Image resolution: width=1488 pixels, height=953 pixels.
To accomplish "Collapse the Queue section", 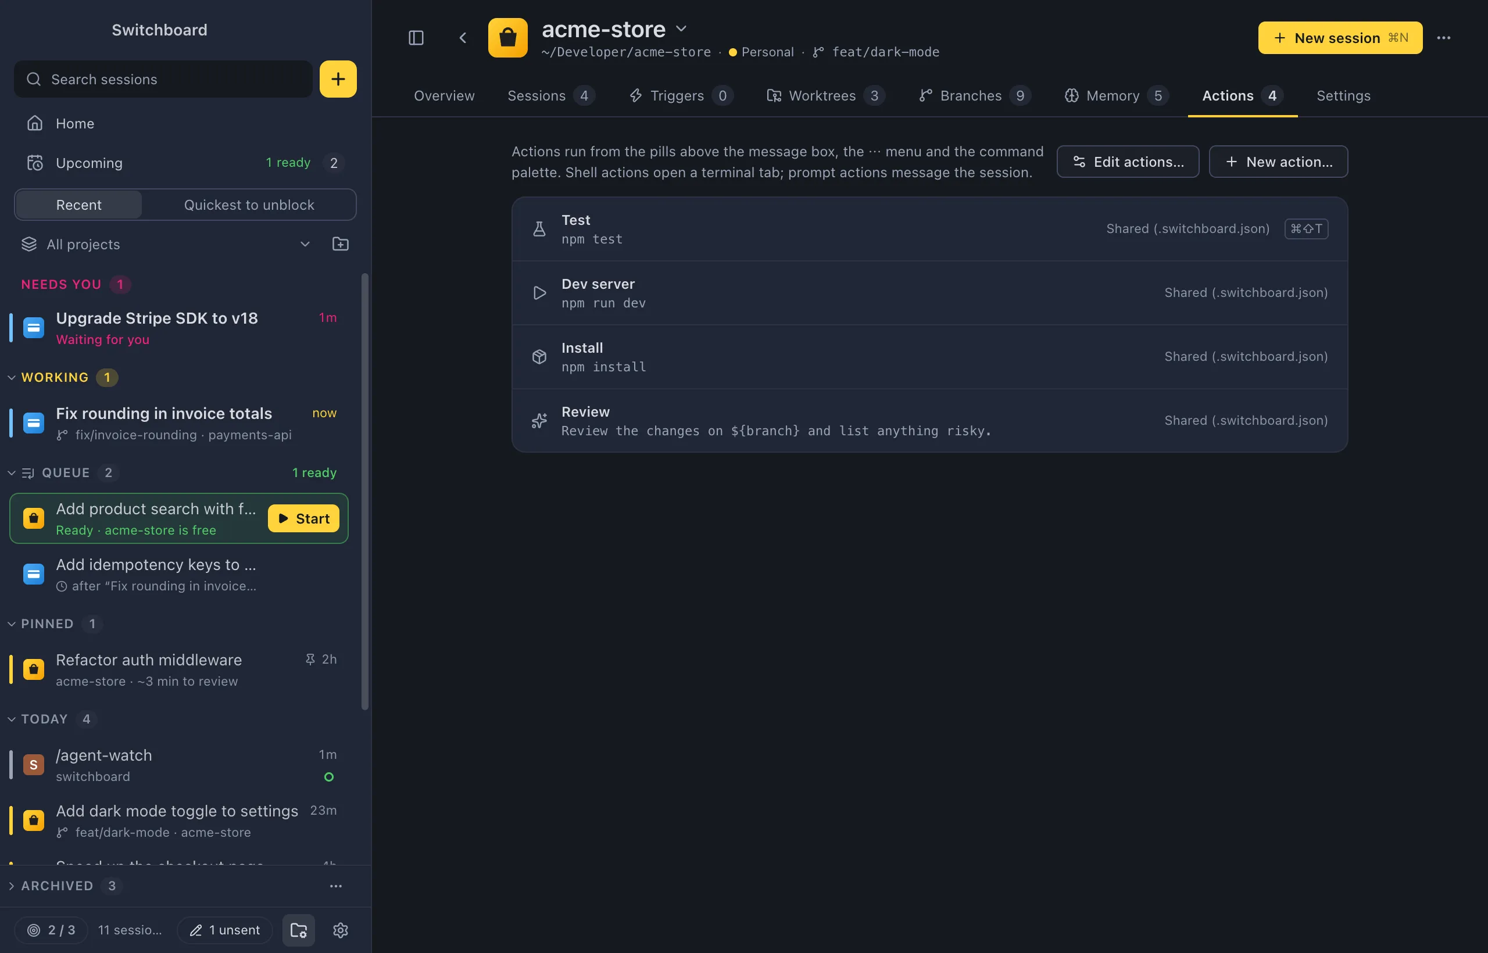I will pyautogui.click(x=11, y=473).
